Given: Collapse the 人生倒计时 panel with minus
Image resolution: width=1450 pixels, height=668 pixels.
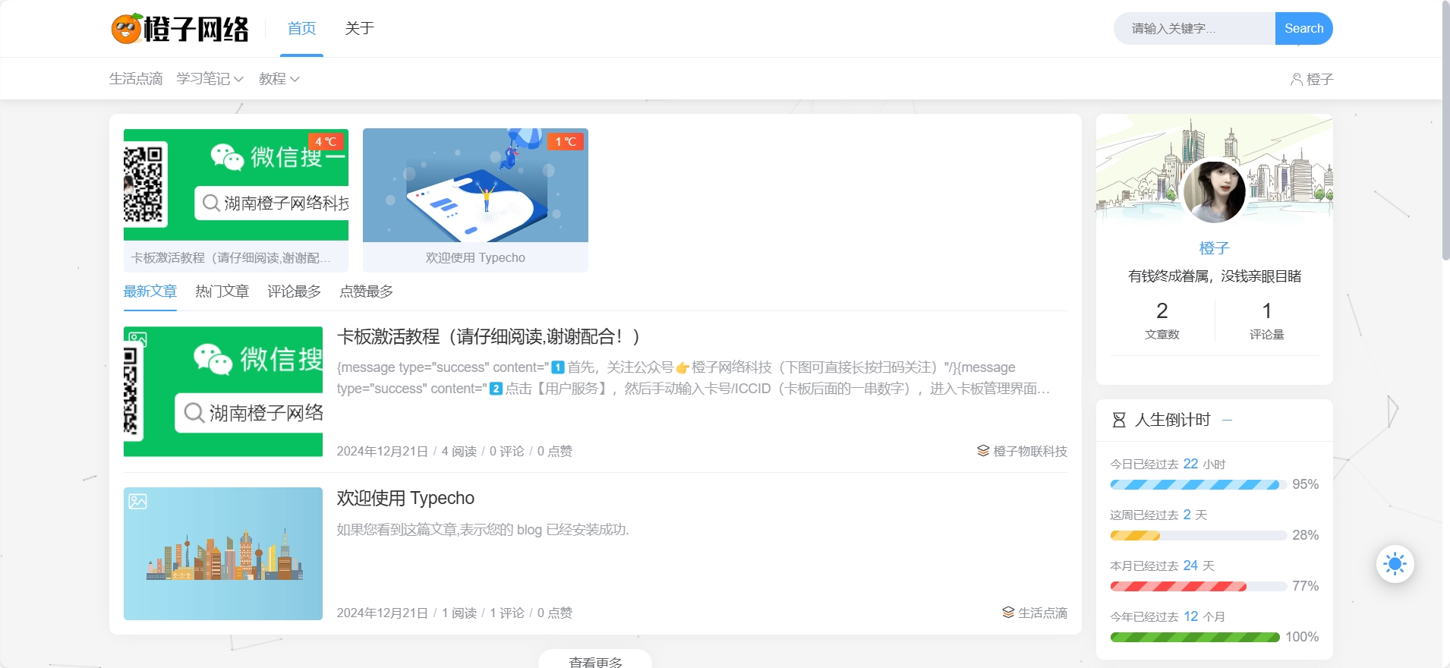Looking at the screenshot, I should click(x=1227, y=420).
